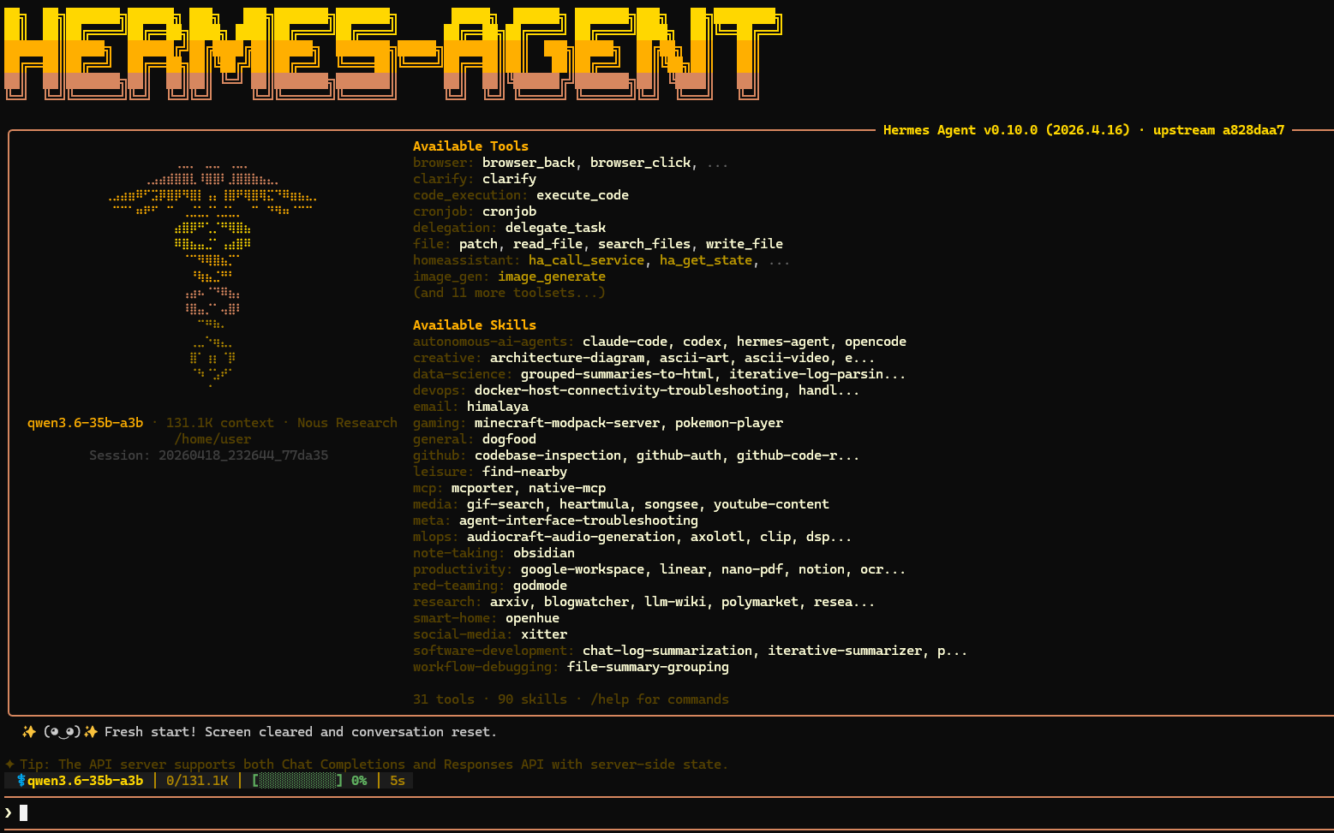Click the search_files tool name

[644, 244]
